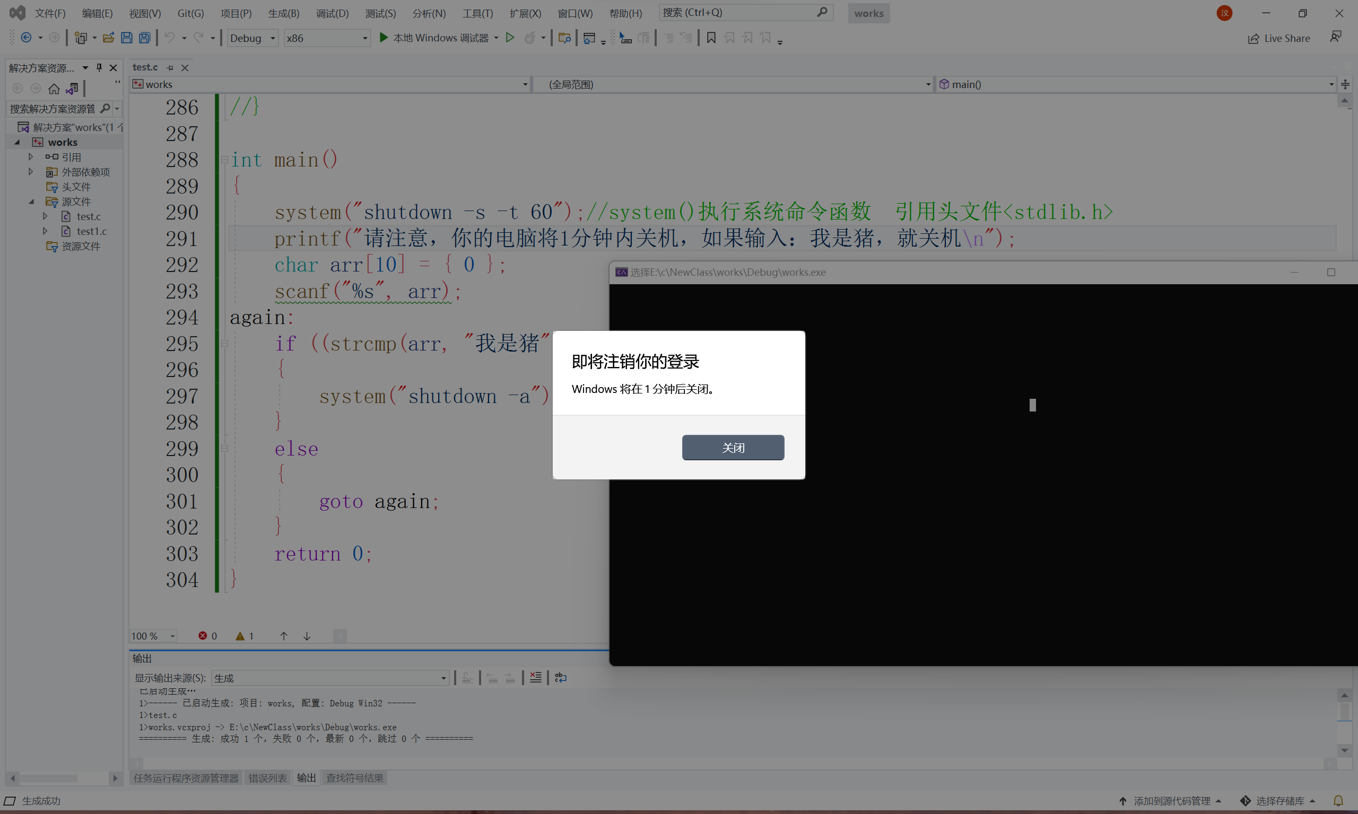Toggle the pin on the test.c tab
The image size is (1358, 814).
click(170, 67)
